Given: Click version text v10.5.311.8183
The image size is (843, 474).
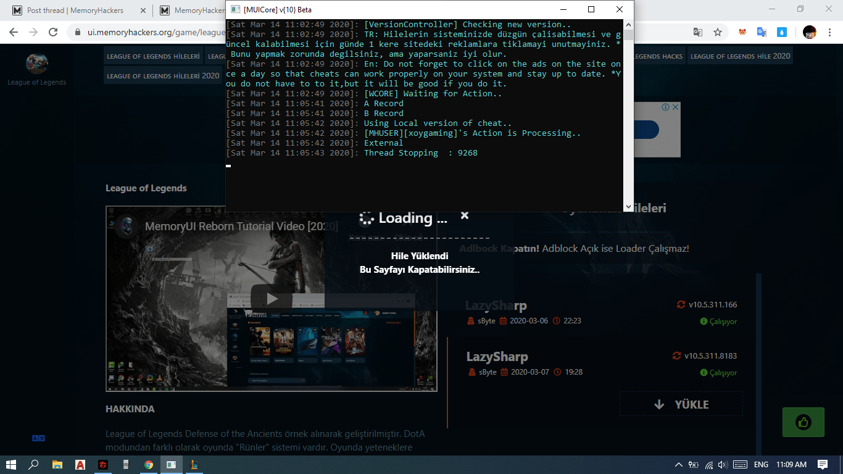Looking at the screenshot, I should coord(711,356).
